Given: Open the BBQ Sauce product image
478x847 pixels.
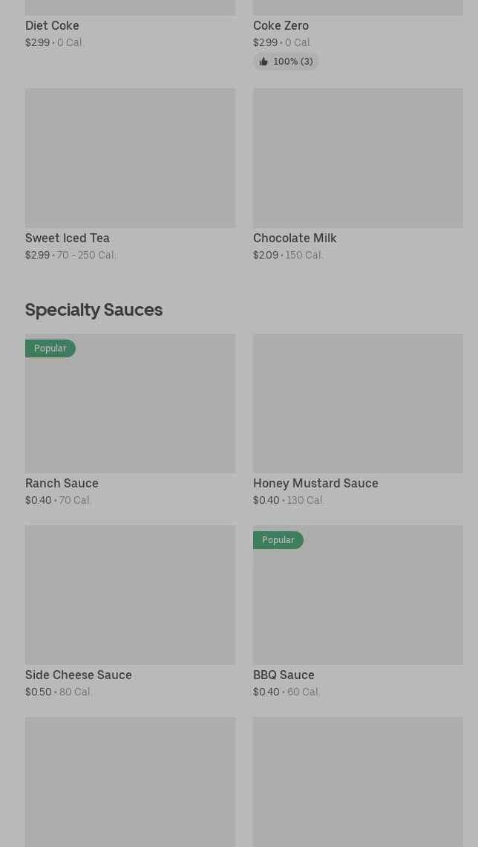Looking at the screenshot, I should pyautogui.click(x=358, y=602).
